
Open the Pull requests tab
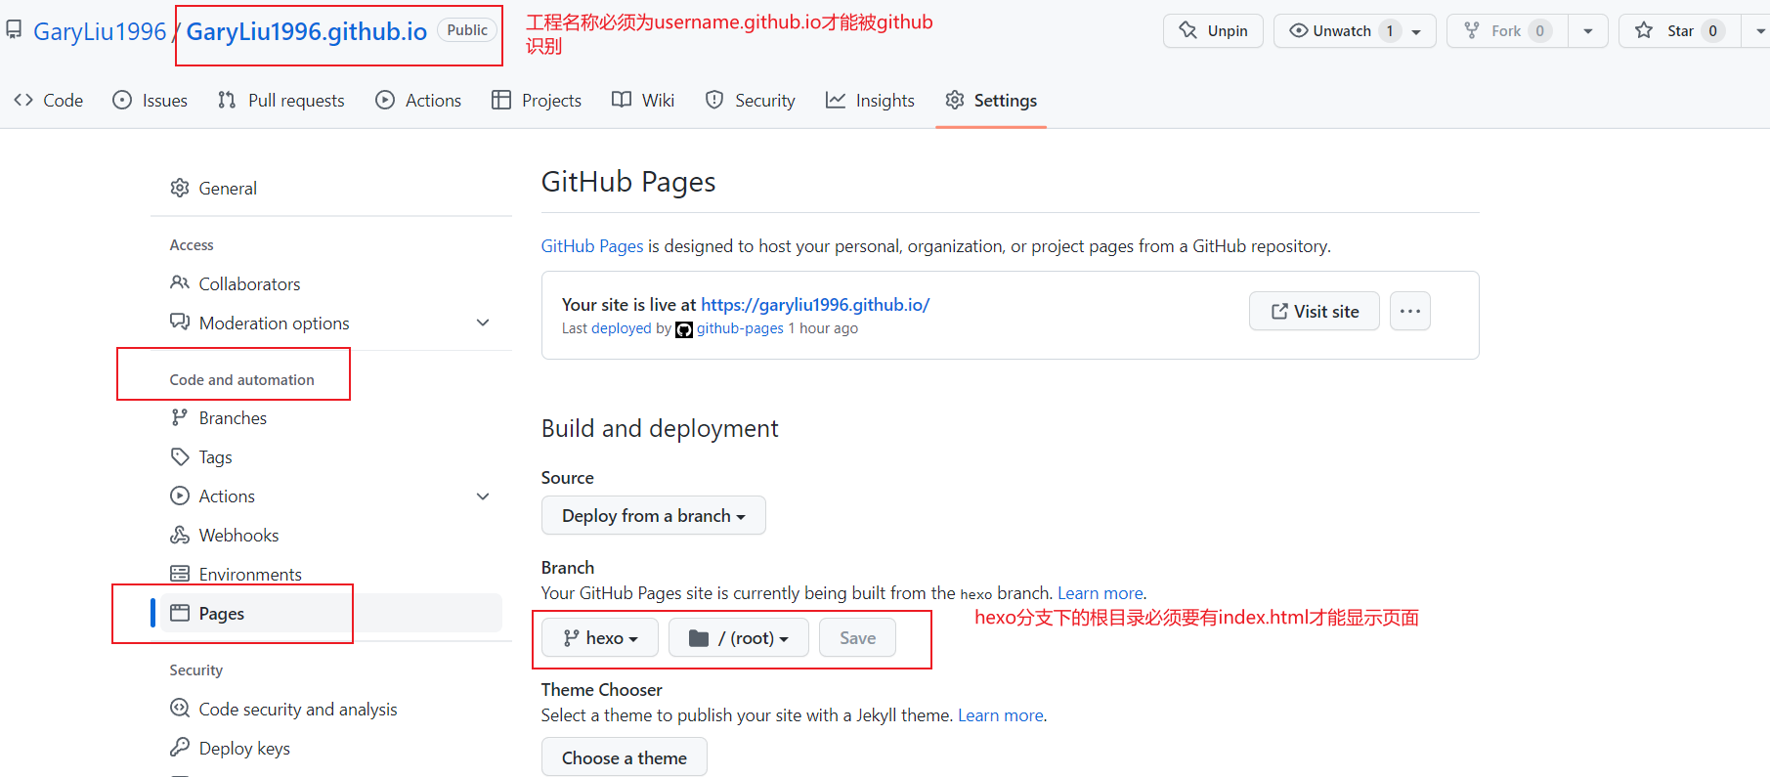(281, 100)
